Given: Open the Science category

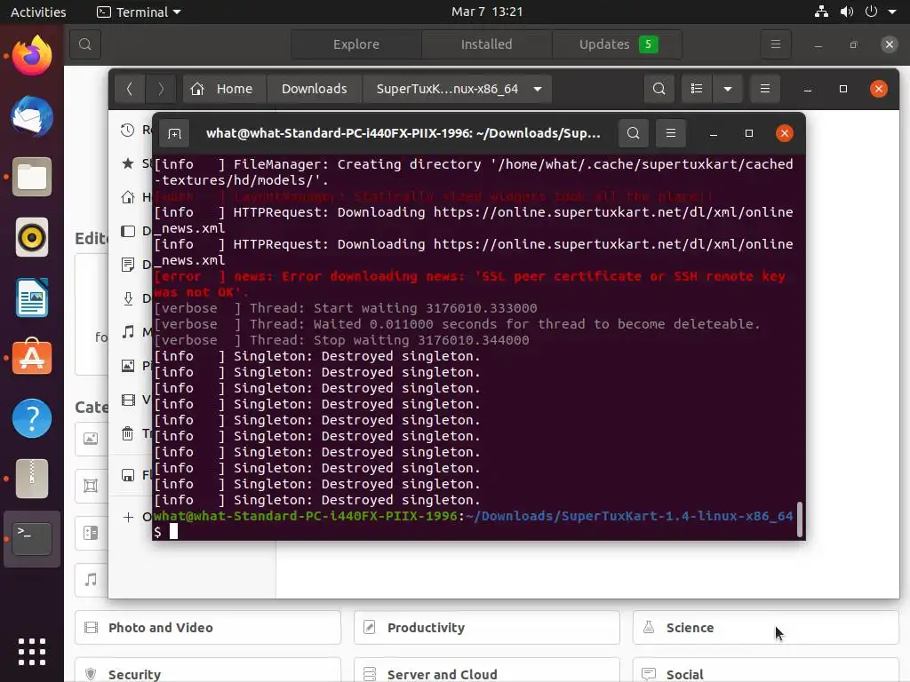Looking at the screenshot, I should pyautogui.click(x=765, y=628).
